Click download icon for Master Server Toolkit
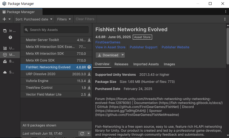This screenshot has height=138, width=229. point(89,40)
